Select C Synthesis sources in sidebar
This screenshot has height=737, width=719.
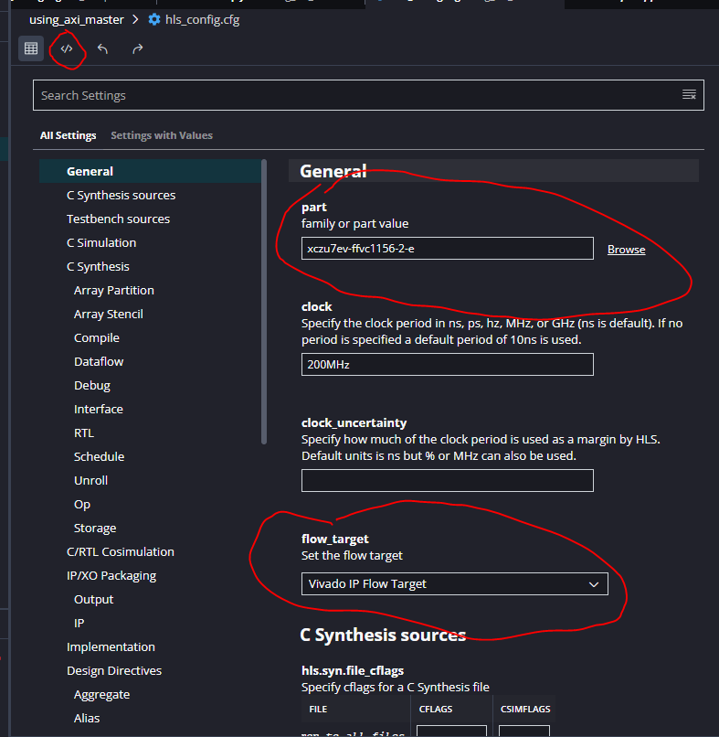pos(121,195)
